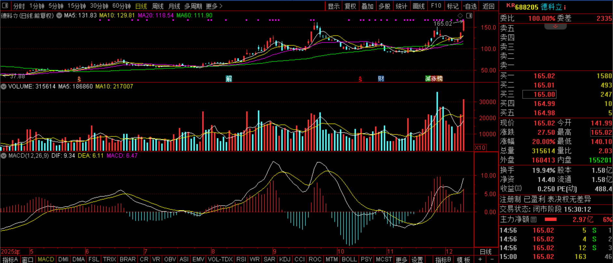Switch the sub-chart to KDJ indicator
Viewport: 613px width, 263px height.
(x=285, y=259)
